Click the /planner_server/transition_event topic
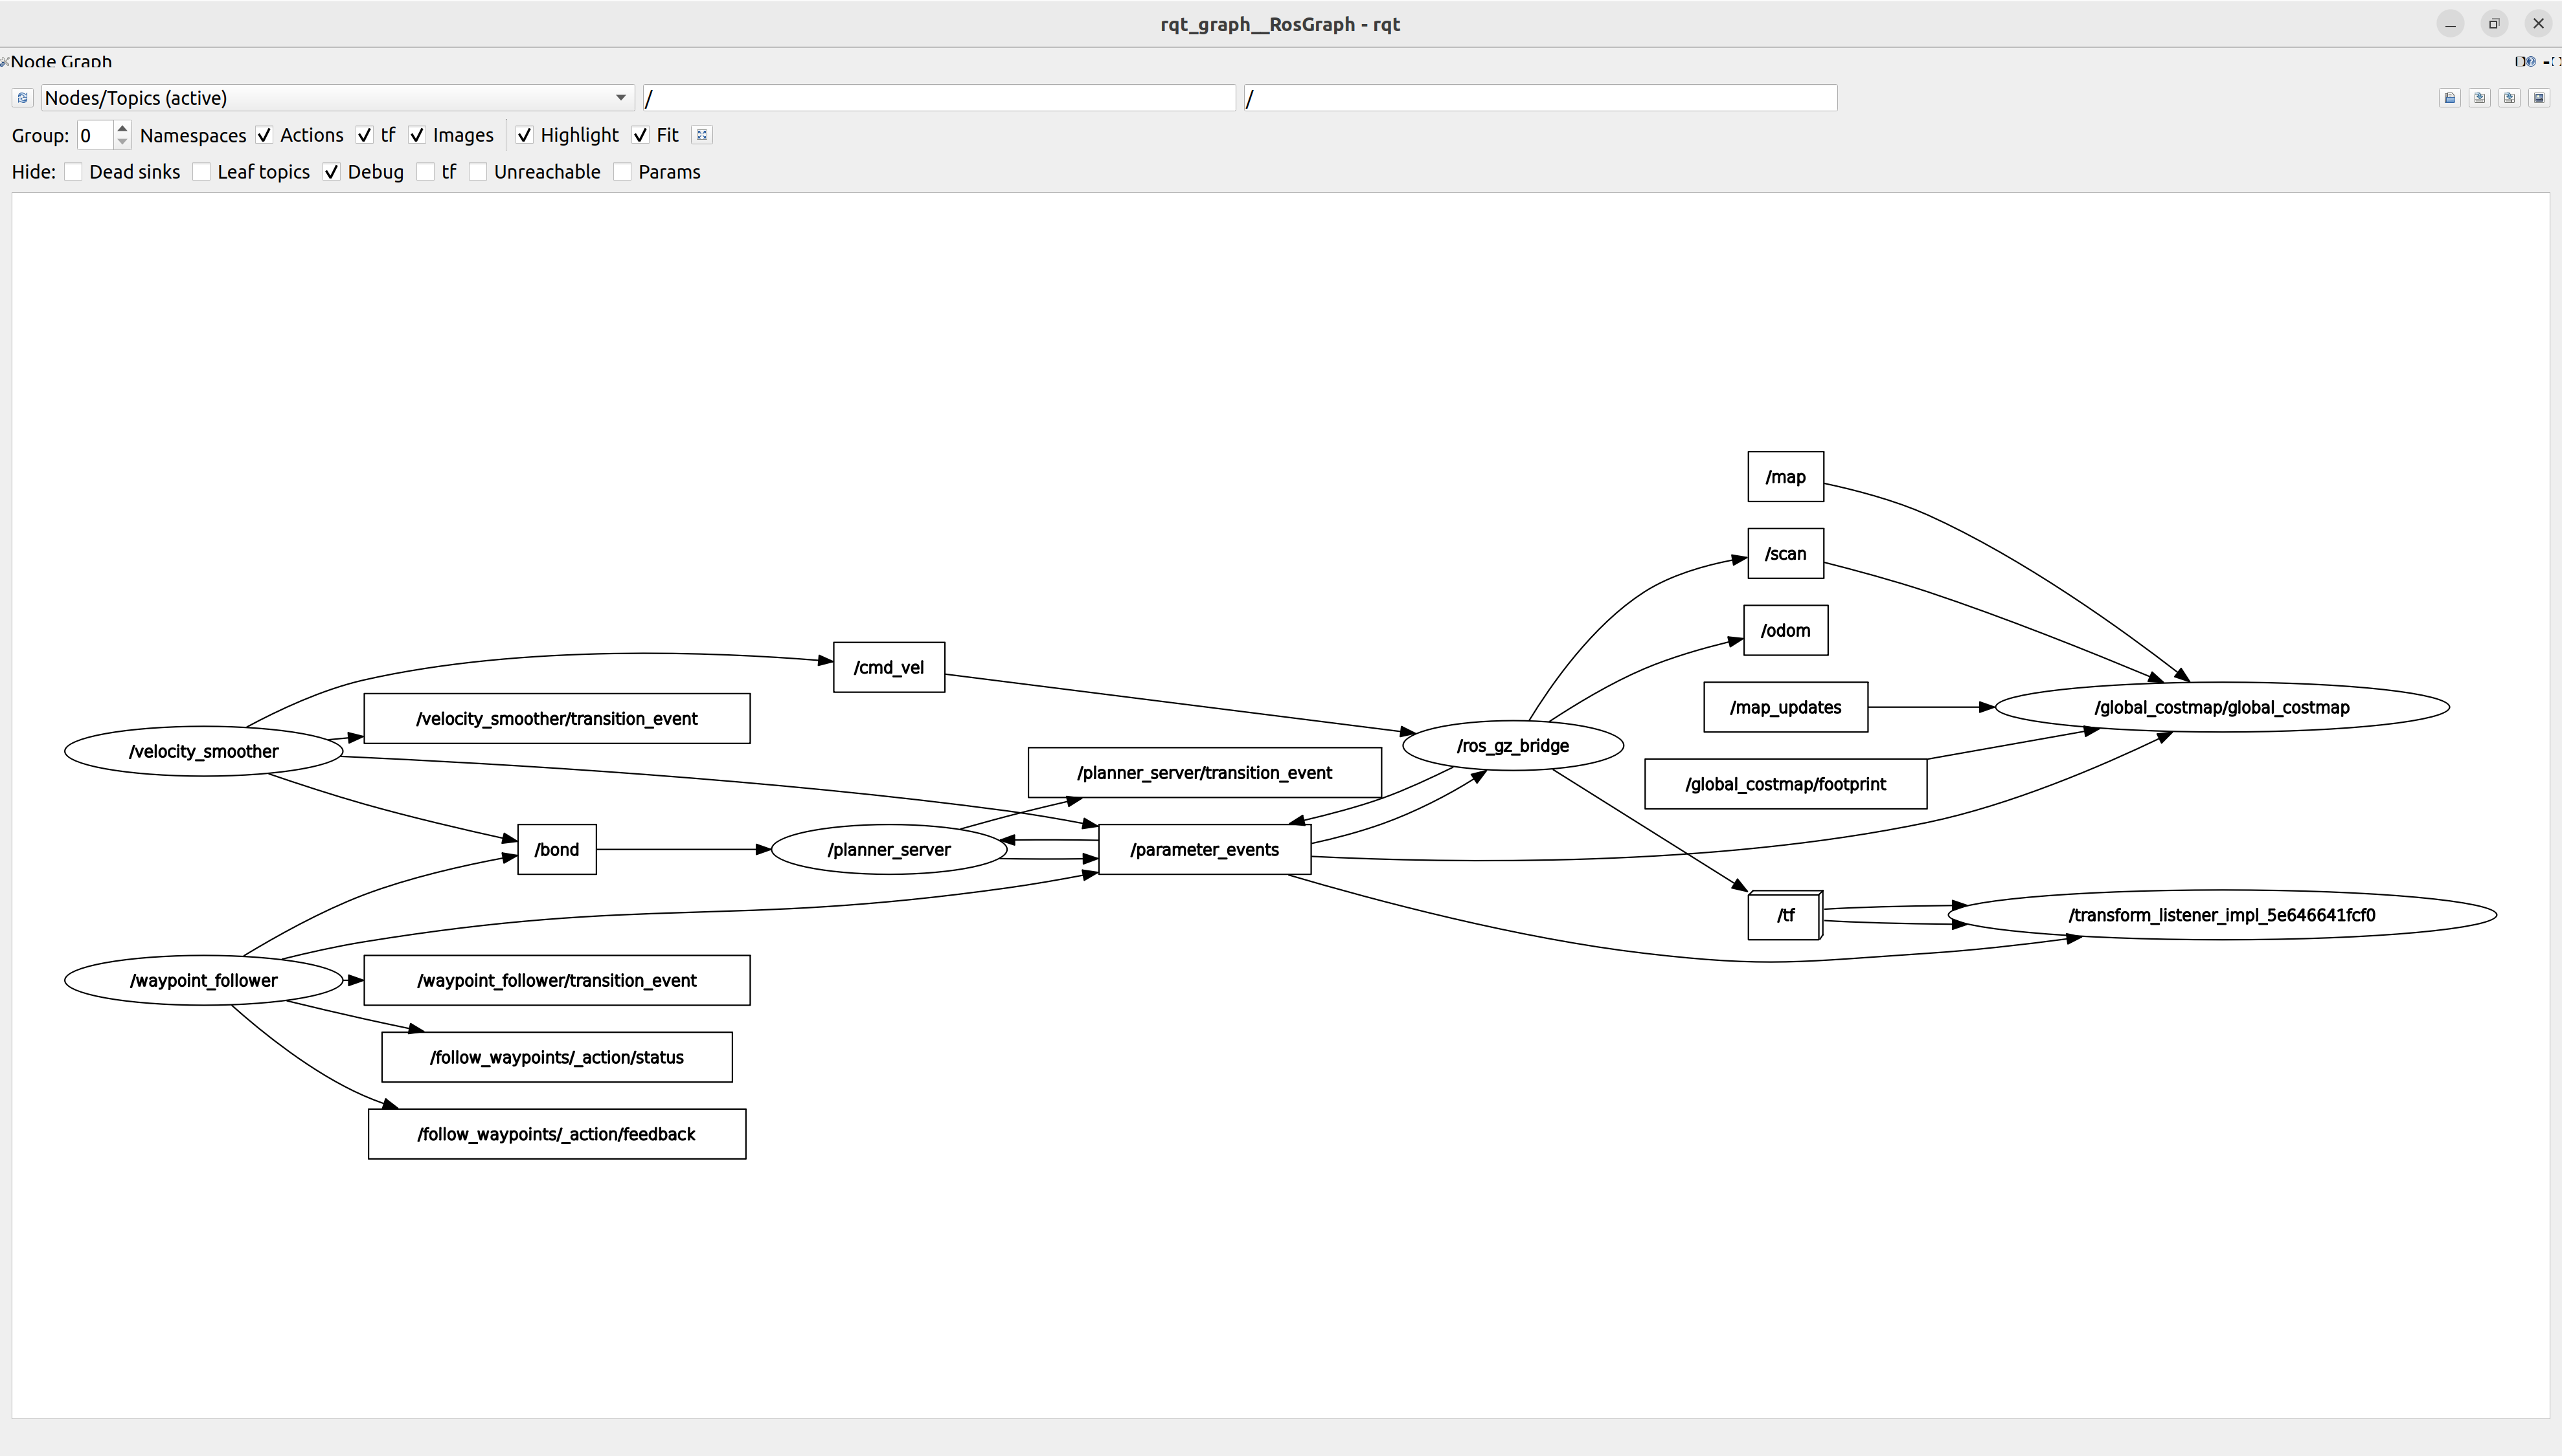The image size is (2562, 1456). (x=1204, y=772)
